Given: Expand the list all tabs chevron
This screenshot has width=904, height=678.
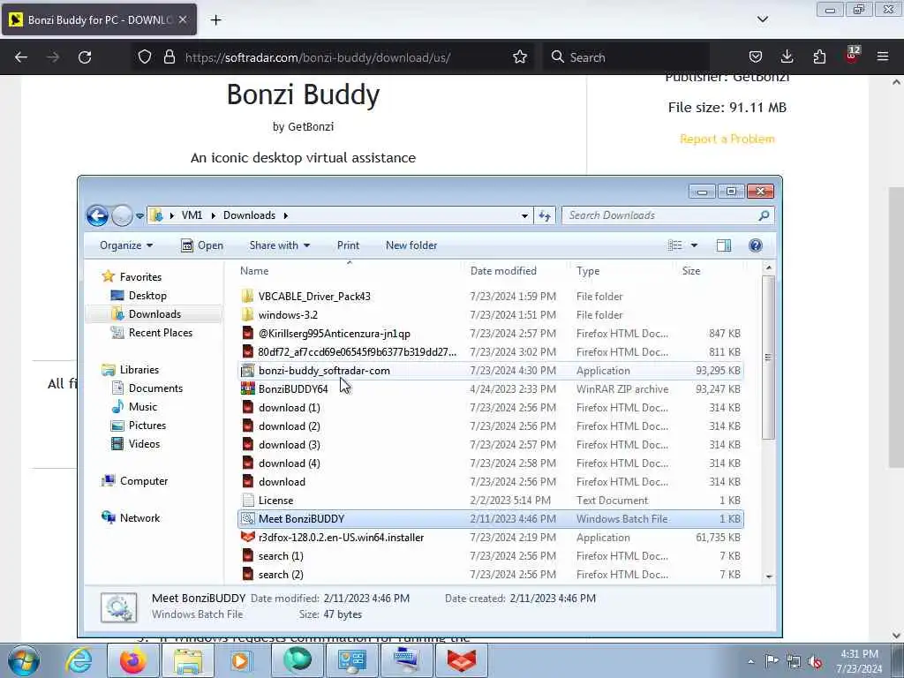Looking at the screenshot, I should coord(762,19).
